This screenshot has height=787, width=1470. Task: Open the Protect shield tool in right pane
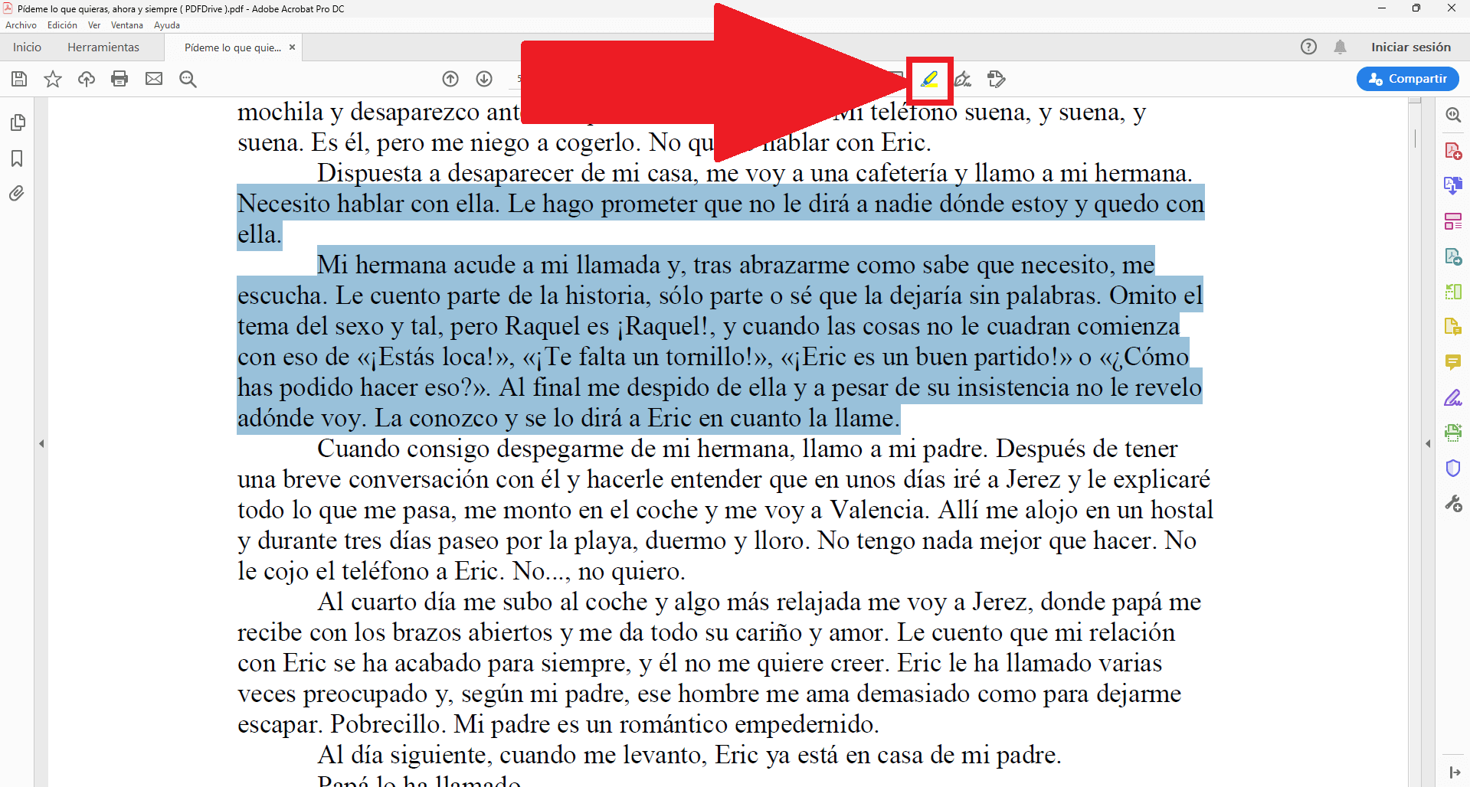click(1453, 468)
